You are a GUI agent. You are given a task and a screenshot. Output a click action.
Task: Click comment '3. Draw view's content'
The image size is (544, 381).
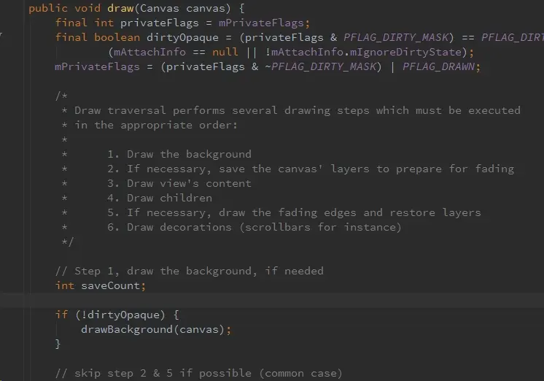click(x=179, y=183)
